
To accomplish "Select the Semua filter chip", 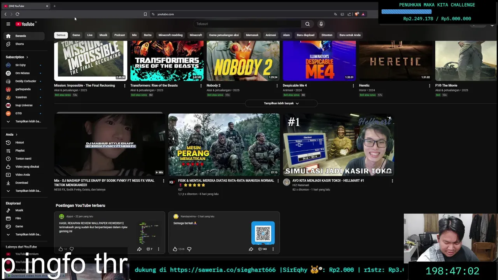I will click(x=61, y=35).
